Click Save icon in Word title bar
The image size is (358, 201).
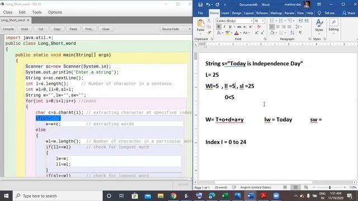[x=200, y=4]
